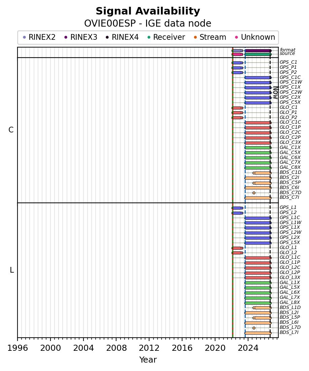Click the Signal Availability title
Screen dimensions: 309x371
pos(148,11)
